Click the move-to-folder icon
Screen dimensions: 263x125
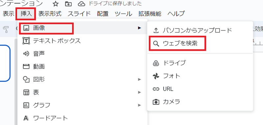click(68, 4)
